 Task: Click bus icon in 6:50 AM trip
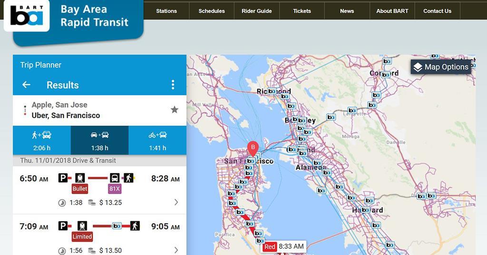(x=115, y=178)
